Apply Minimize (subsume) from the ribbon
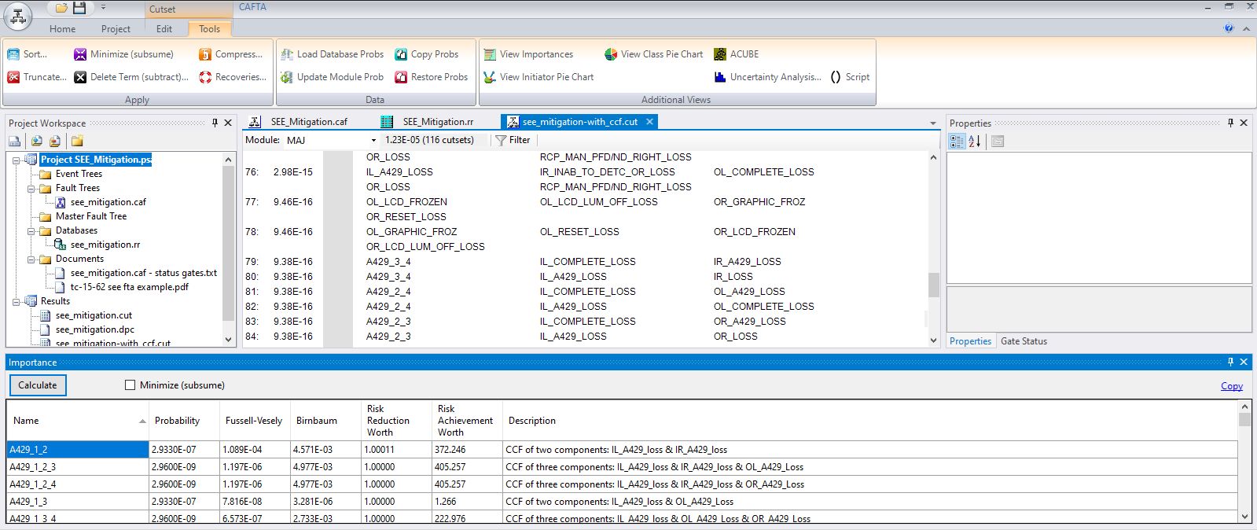The width and height of the screenshot is (1257, 530). pos(124,54)
